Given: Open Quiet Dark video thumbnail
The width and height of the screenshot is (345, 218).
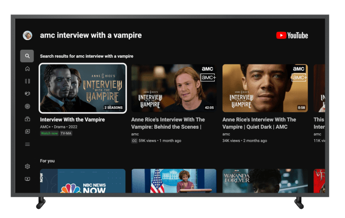Looking at the screenshot, I should click(x=265, y=88).
